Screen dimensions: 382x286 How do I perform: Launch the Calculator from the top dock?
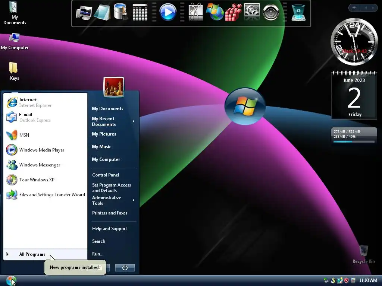click(140, 12)
